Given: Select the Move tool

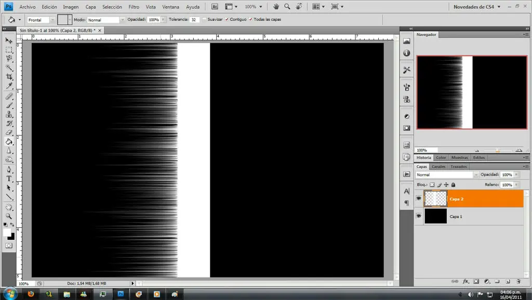Looking at the screenshot, I should coord(9,40).
